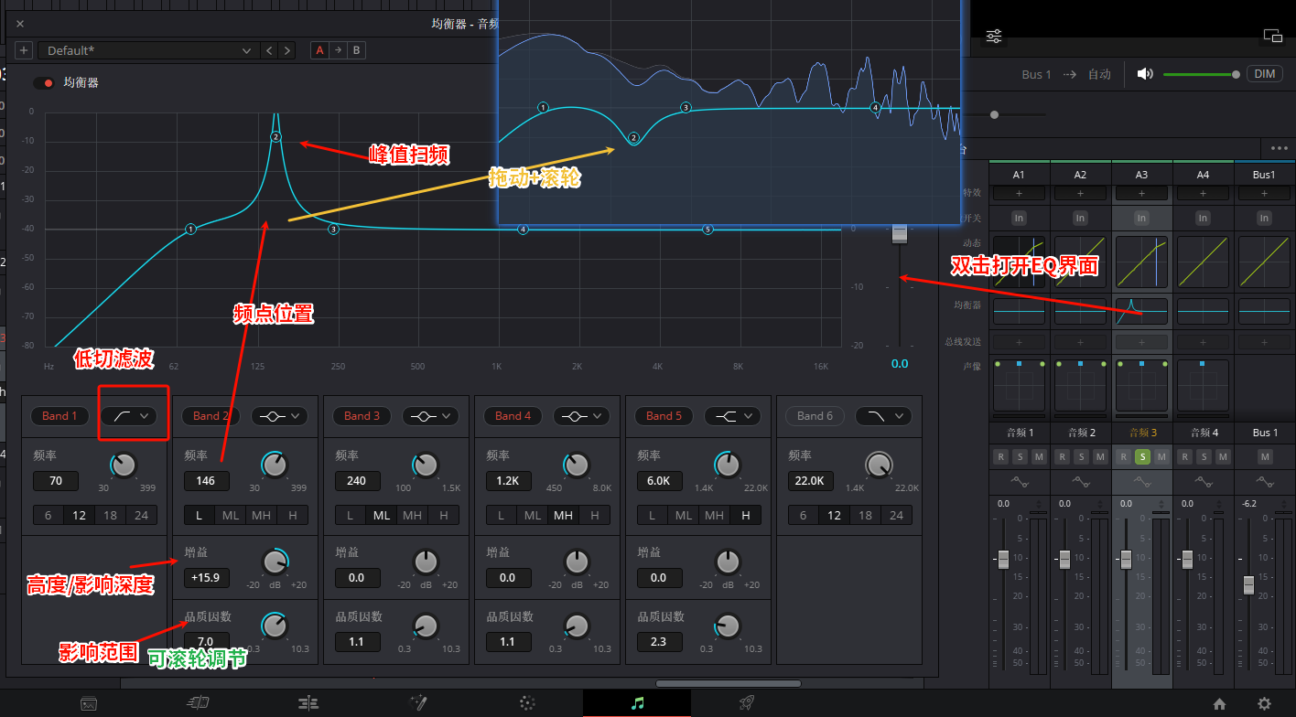This screenshot has height=717, width=1296.
Task: Select H range for Band 4
Action: pyautogui.click(x=594, y=515)
